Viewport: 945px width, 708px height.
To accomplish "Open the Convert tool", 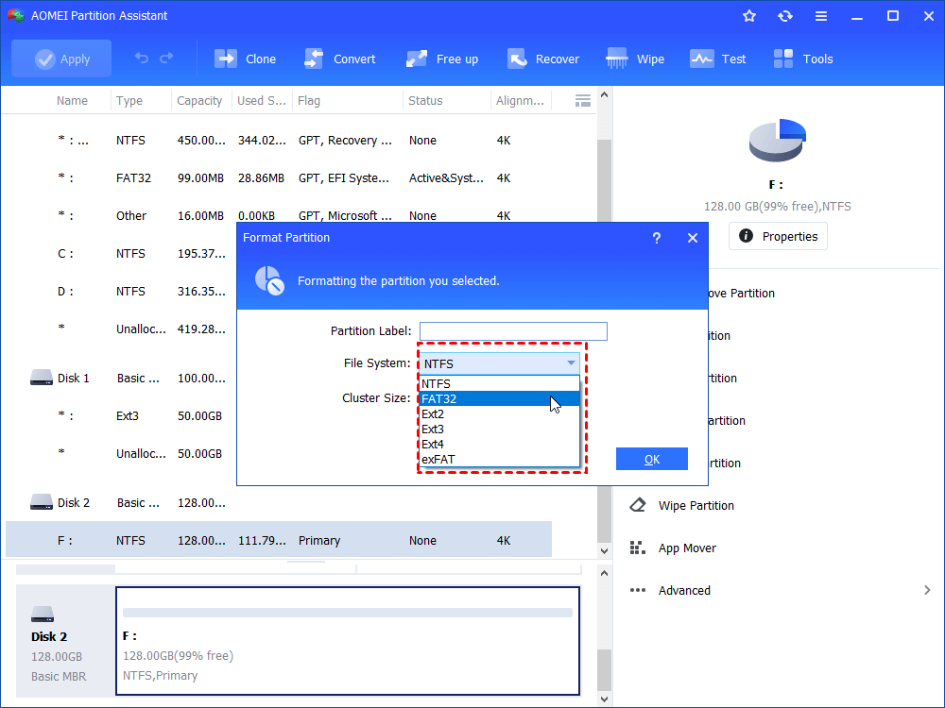I will [340, 58].
